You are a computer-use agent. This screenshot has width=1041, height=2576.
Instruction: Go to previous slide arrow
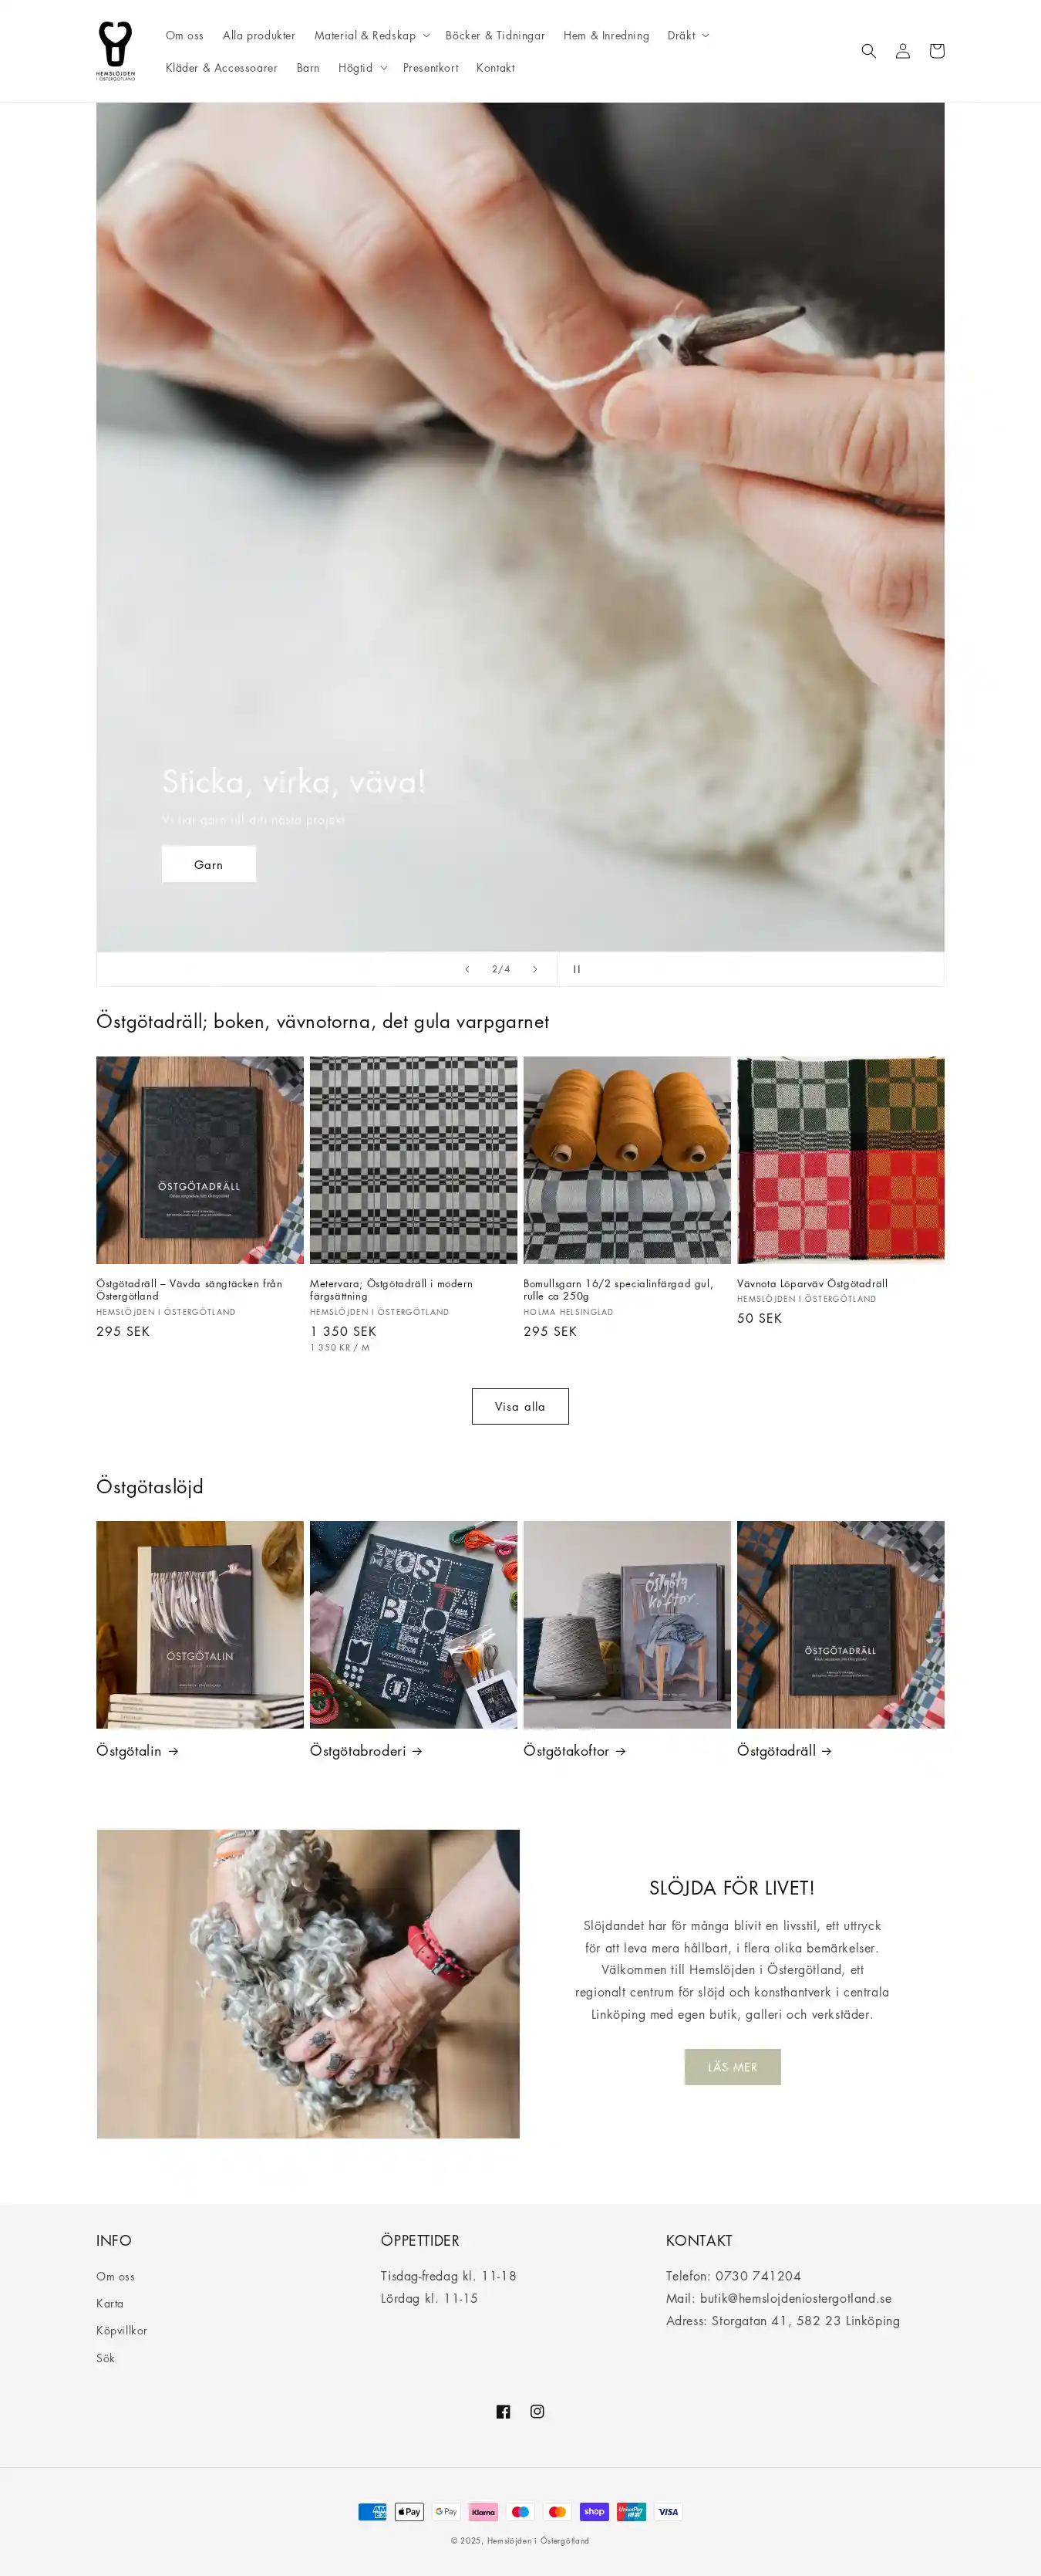(467, 969)
